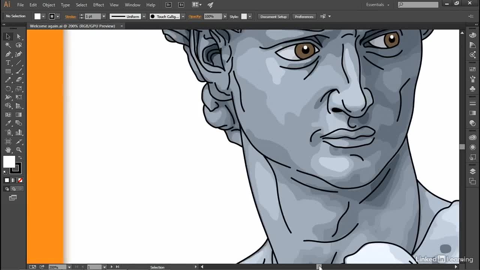Select the Selection (black arrow) tool

[8, 36]
